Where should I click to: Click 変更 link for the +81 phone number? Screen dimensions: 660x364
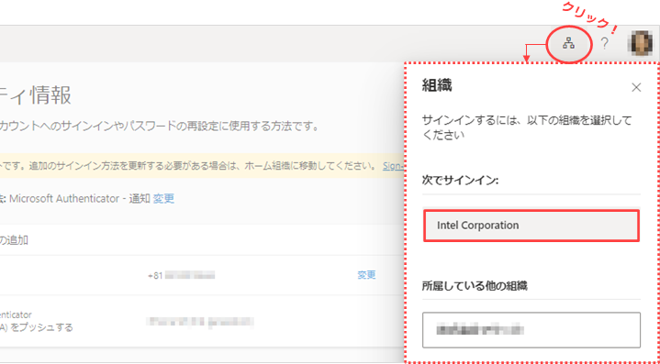366,275
